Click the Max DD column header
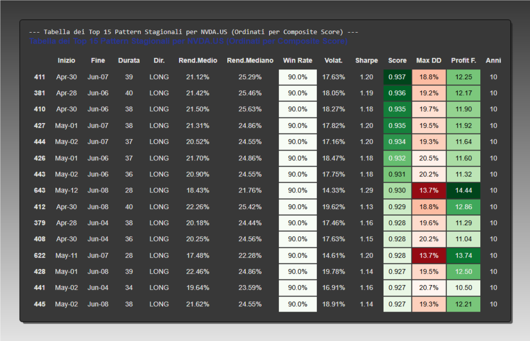Viewport: 530px width, 341px height. coord(429,61)
